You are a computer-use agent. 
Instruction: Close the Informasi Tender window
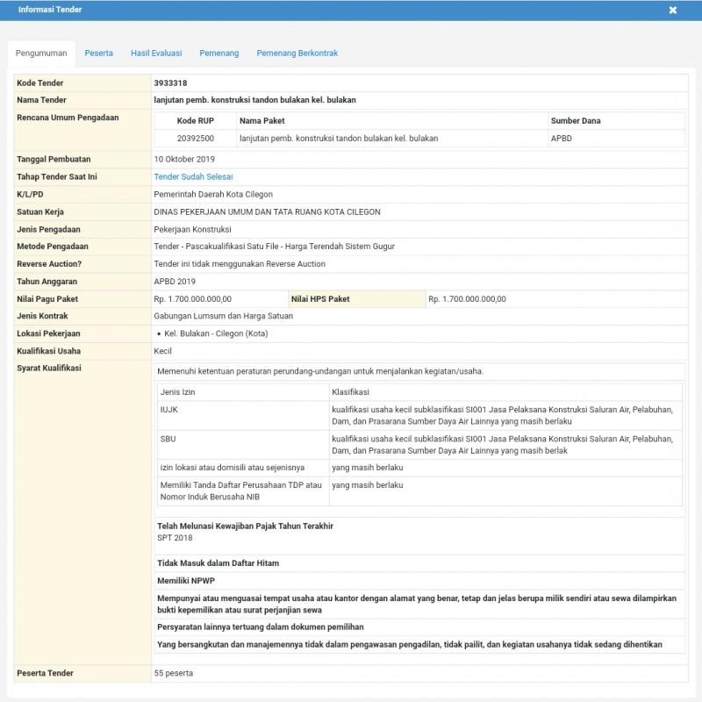pyautogui.click(x=673, y=10)
